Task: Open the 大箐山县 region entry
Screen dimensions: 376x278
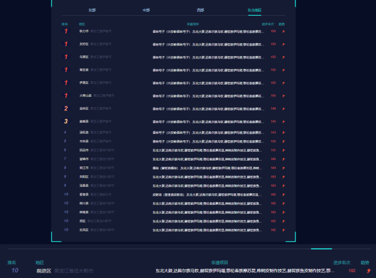Action: [x=86, y=95]
